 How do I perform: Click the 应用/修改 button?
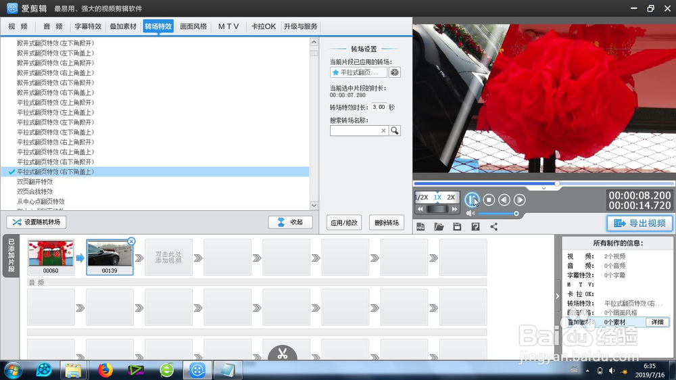[344, 222]
